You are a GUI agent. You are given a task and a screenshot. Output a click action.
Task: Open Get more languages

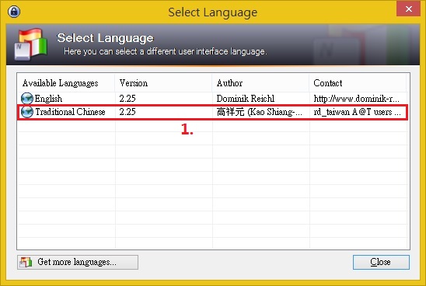(x=78, y=262)
